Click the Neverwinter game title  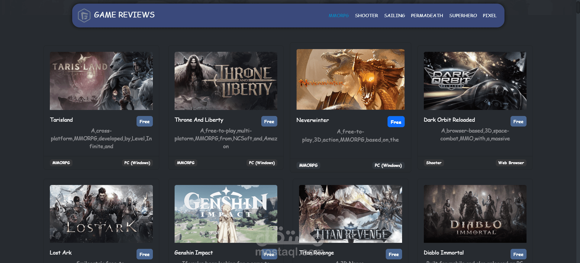[313, 120]
